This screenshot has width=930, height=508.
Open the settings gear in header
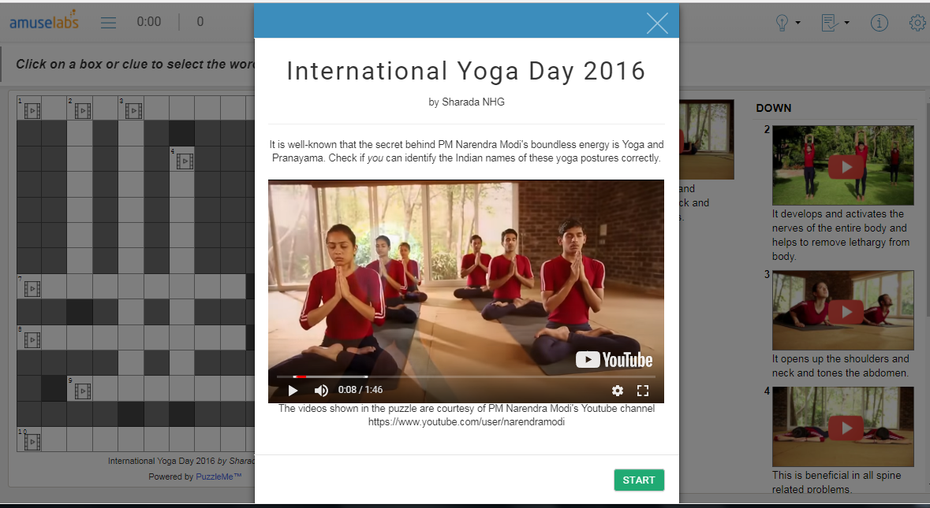[917, 23]
